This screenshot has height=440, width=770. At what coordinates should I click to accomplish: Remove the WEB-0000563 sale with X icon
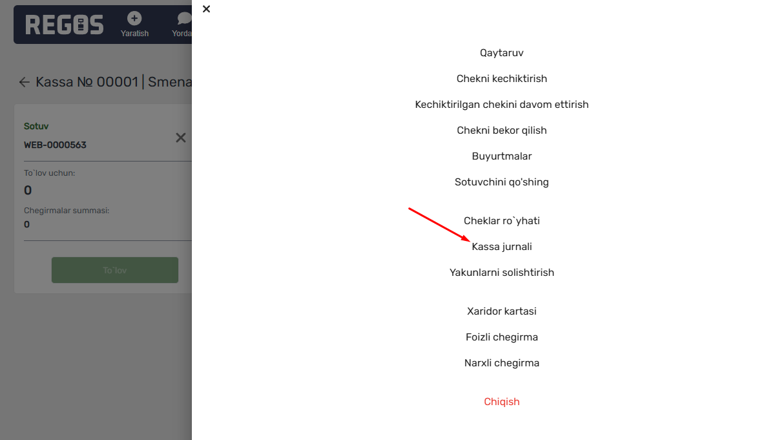(181, 138)
